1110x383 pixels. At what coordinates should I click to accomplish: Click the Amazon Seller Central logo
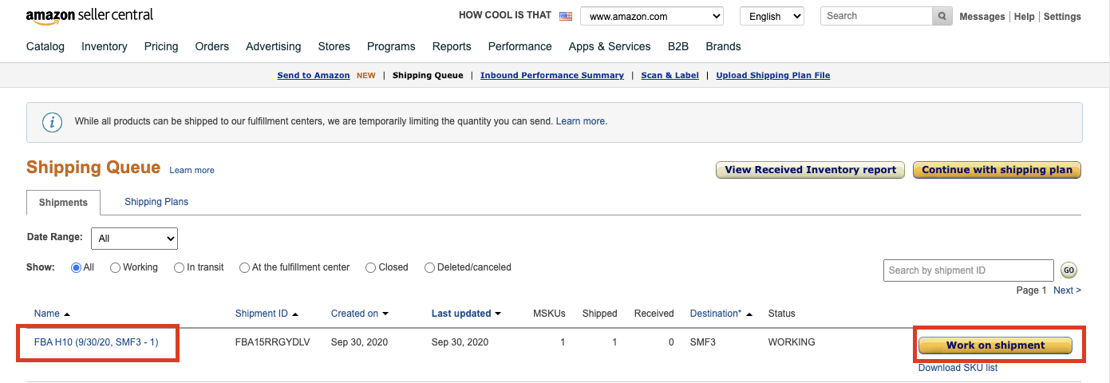[89, 15]
